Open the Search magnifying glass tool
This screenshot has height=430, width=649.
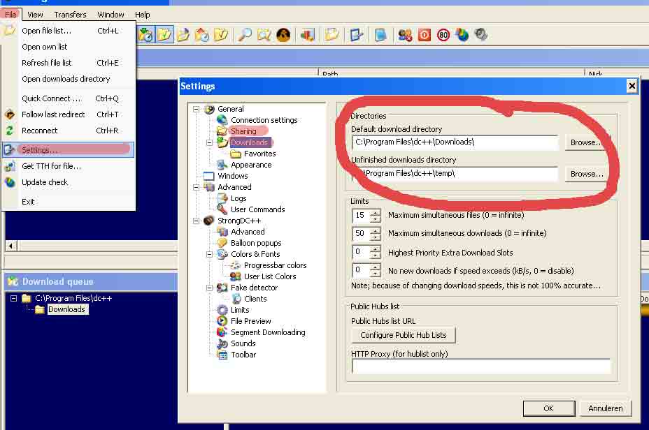pos(244,35)
